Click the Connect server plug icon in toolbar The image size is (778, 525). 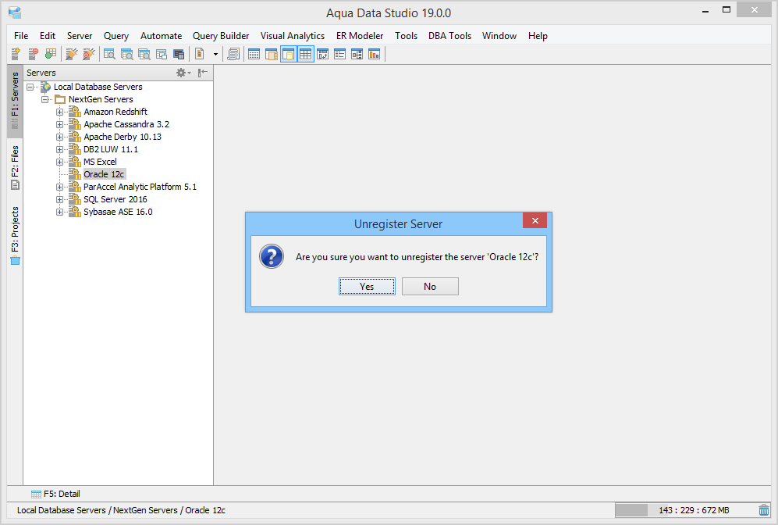point(72,54)
